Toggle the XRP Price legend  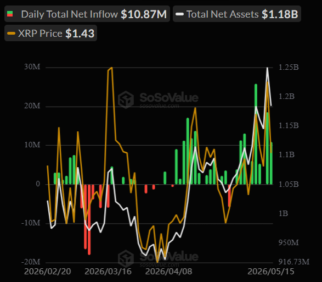[x=50, y=33]
